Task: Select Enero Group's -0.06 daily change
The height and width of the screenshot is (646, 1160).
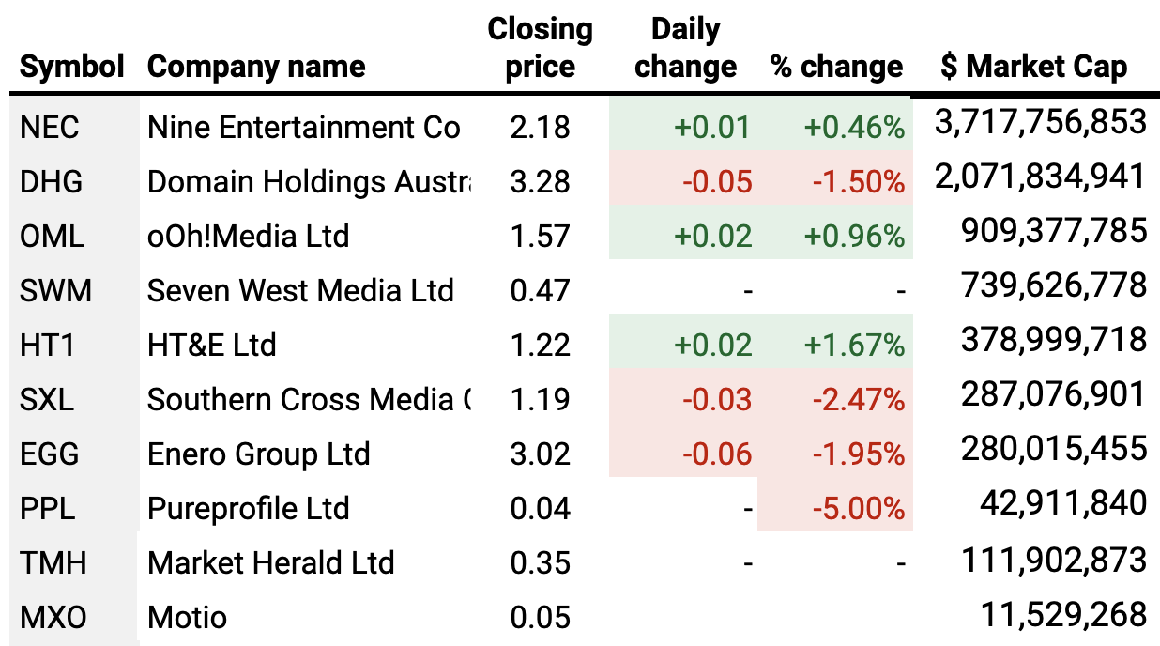Action: [x=717, y=454]
